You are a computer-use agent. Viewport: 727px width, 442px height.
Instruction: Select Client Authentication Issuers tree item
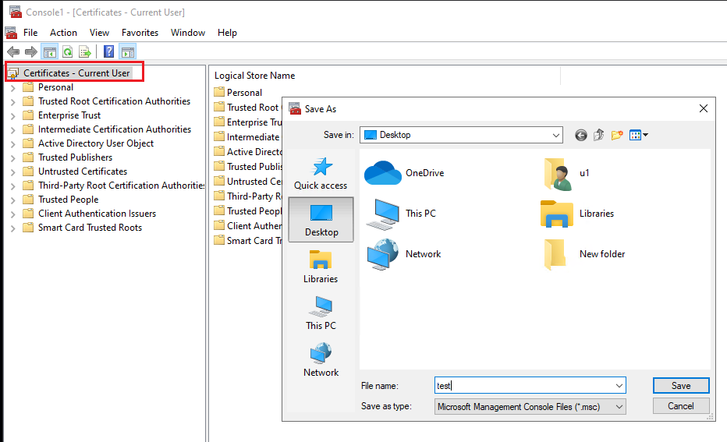97,214
